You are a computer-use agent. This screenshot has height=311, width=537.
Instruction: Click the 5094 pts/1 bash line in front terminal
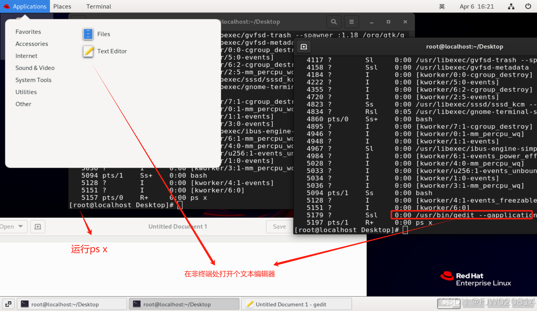(369, 193)
